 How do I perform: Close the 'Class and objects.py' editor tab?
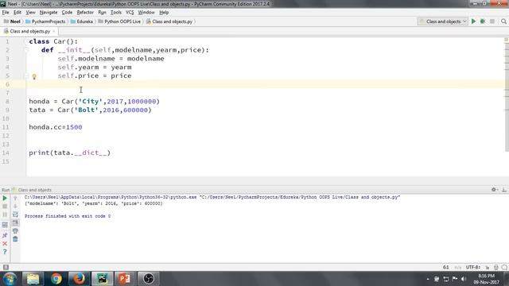point(54,31)
